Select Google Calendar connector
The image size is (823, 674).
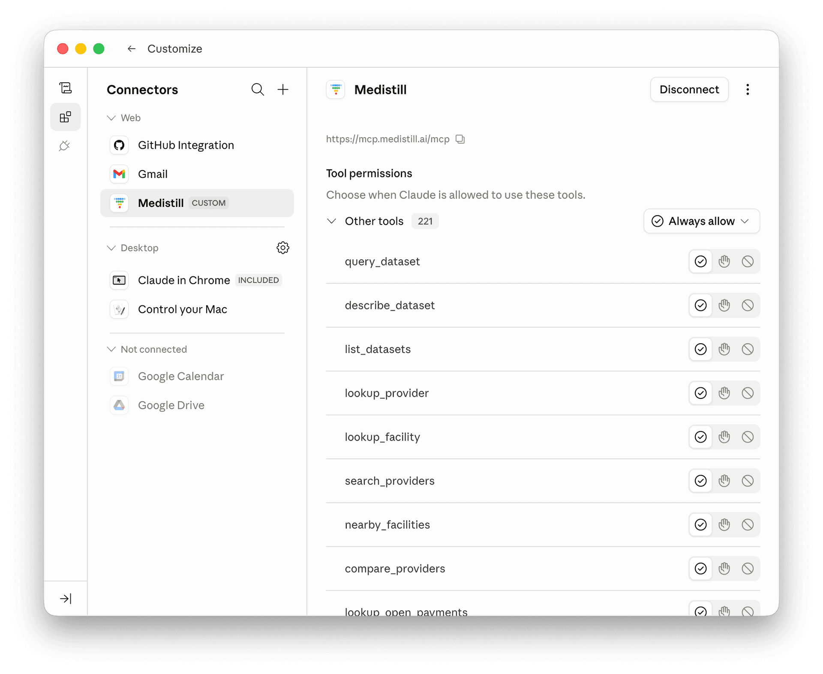tap(197, 376)
